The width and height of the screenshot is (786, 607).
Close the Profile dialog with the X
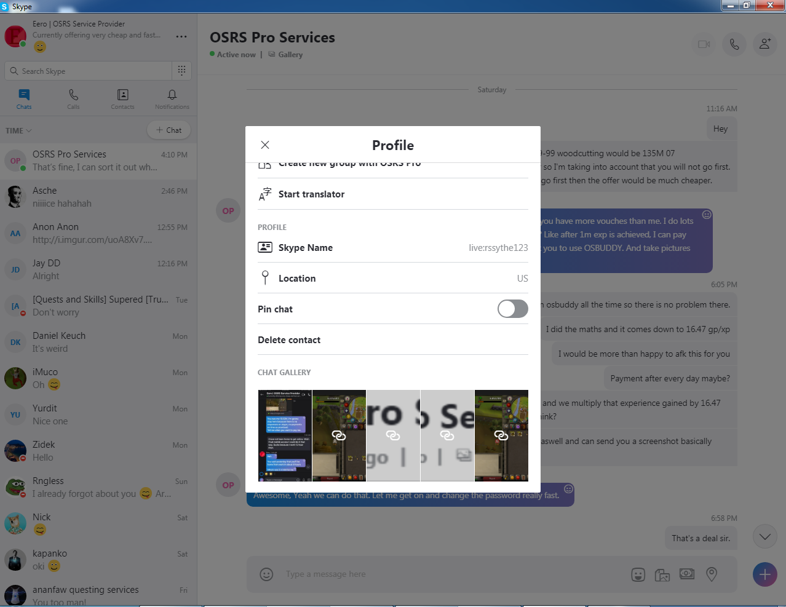tap(265, 145)
